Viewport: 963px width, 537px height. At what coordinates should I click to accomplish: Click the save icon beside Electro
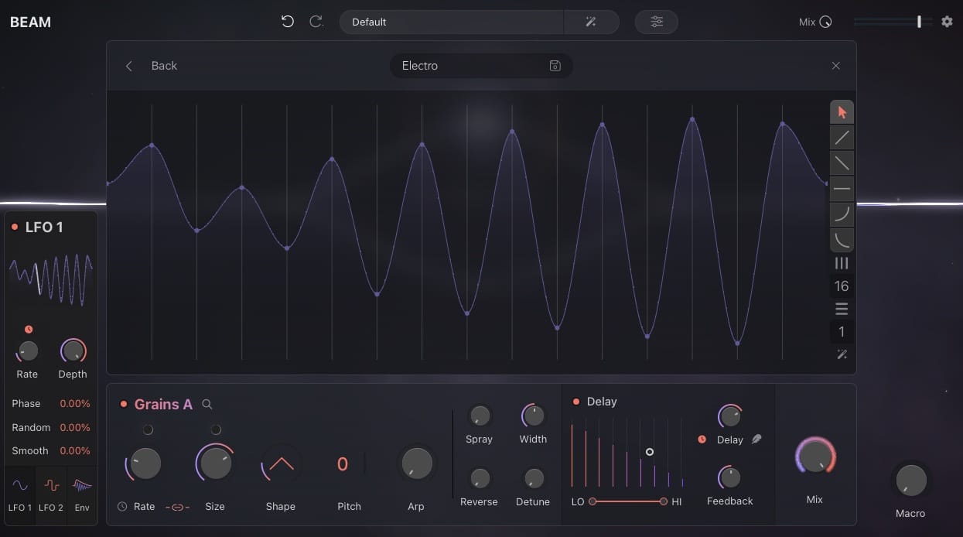point(555,66)
